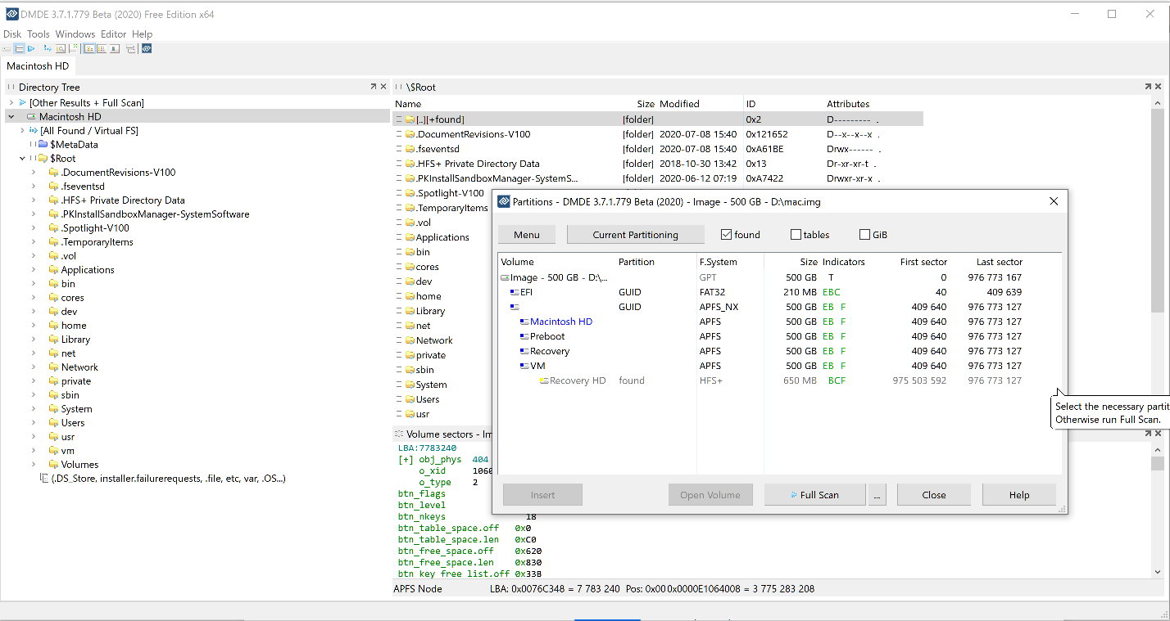Click the grayed grid toolbar icon
The height and width of the screenshot is (621, 1170).
coord(73,49)
